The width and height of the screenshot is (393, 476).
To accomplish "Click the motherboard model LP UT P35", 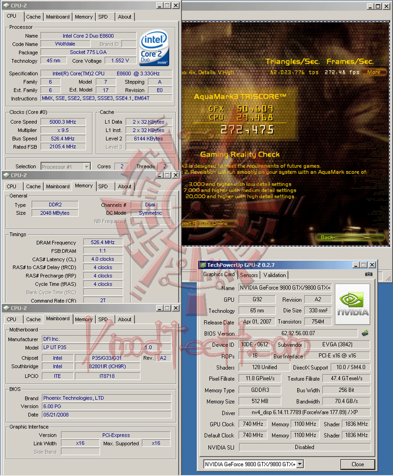I will [x=83, y=347].
